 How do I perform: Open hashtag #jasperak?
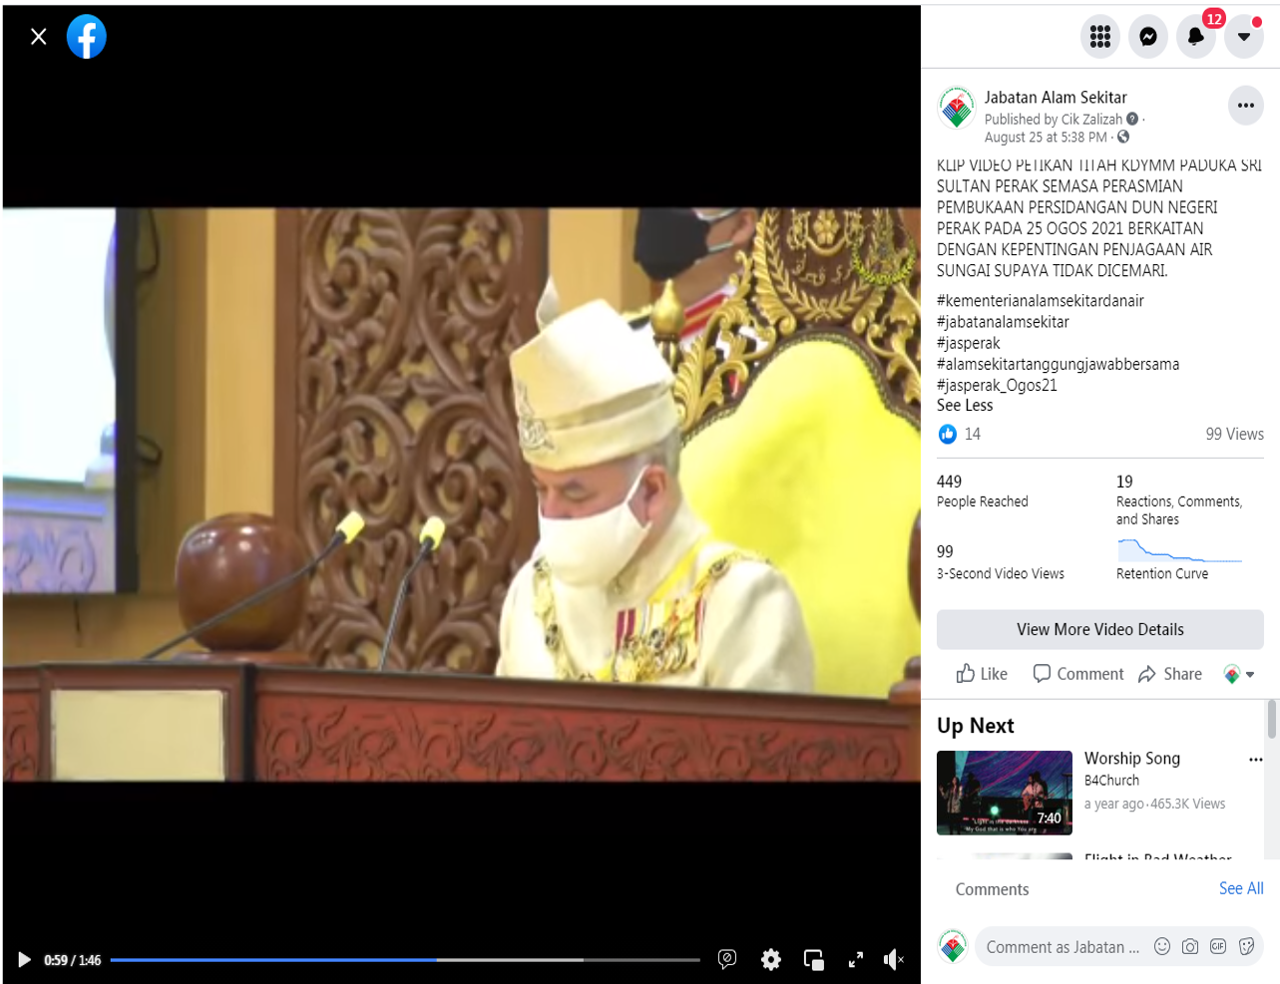tap(969, 343)
